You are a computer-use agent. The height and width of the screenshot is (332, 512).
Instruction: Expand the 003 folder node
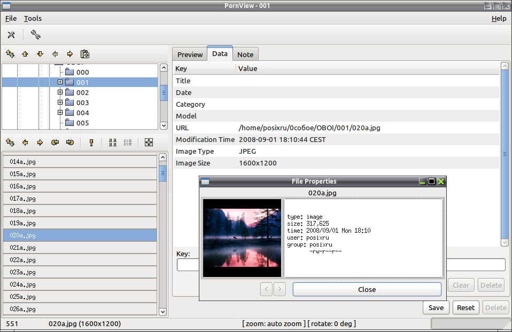(60, 102)
